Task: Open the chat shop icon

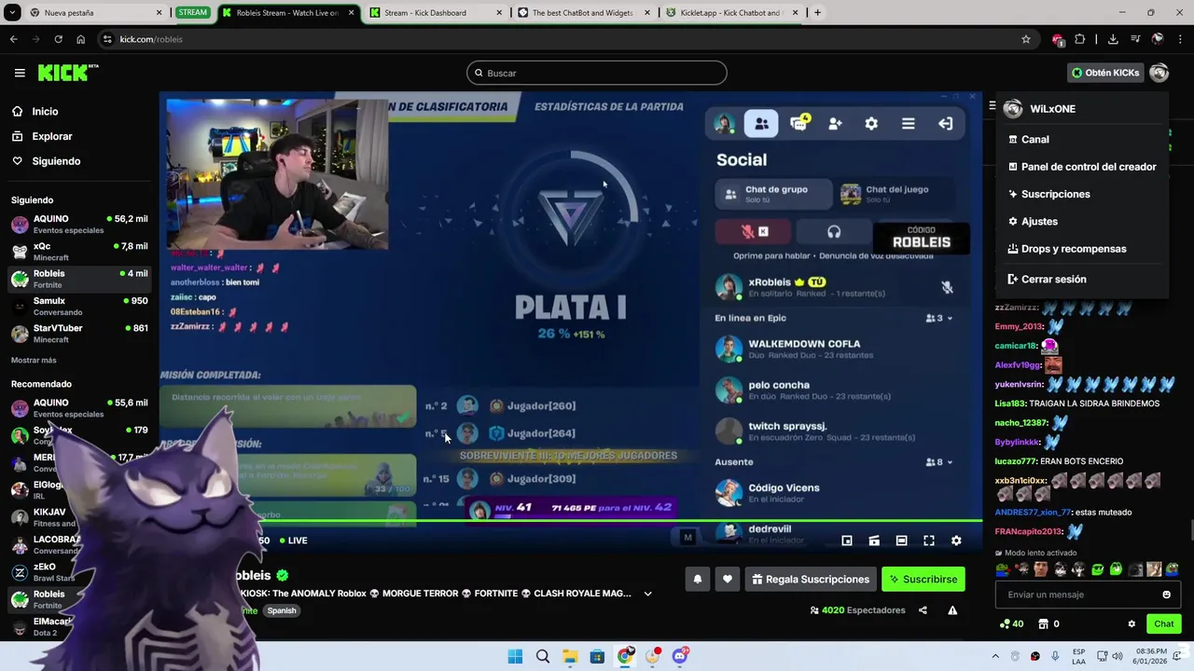Action: coord(1044,624)
